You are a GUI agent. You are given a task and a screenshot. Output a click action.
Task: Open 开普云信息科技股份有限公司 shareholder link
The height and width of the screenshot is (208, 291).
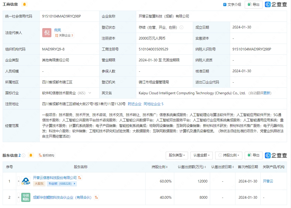tap(55, 178)
